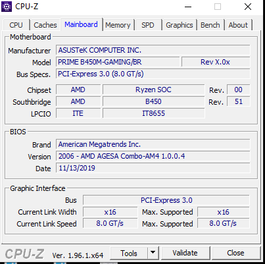Open the Caches tab

point(45,25)
